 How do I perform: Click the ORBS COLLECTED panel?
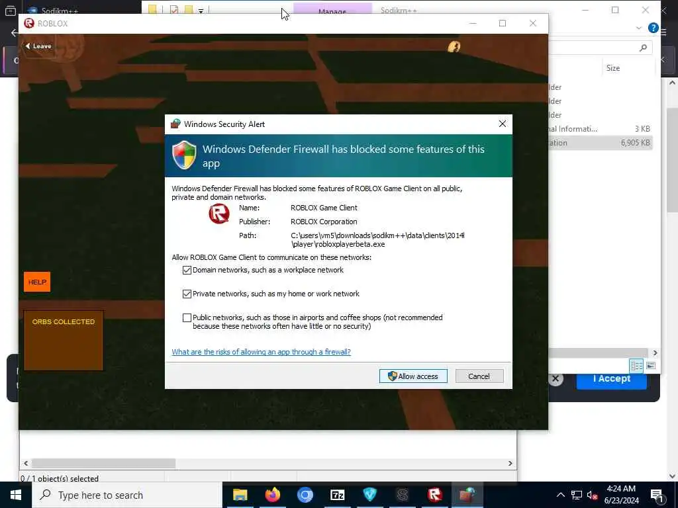point(64,341)
